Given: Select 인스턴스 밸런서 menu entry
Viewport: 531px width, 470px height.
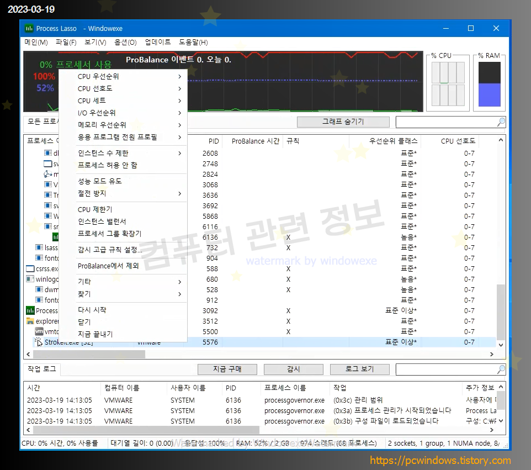Looking at the screenshot, I should click(123, 221).
